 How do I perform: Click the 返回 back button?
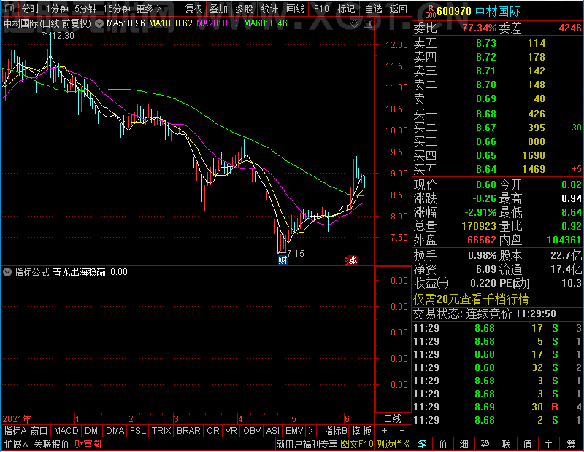(x=398, y=9)
